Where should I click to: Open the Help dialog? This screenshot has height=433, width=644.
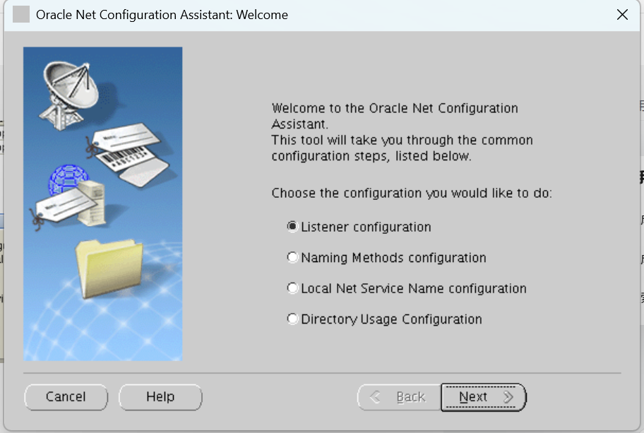[x=160, y=397]
